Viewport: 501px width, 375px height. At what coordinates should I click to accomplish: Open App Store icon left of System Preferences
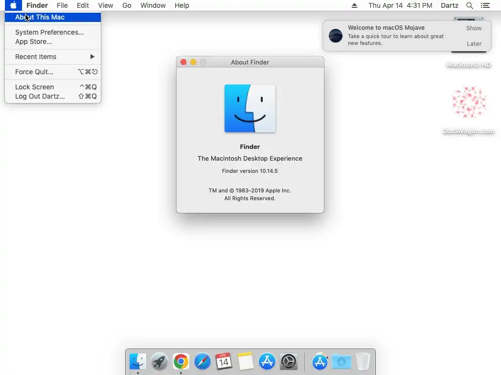pos(267,362)
